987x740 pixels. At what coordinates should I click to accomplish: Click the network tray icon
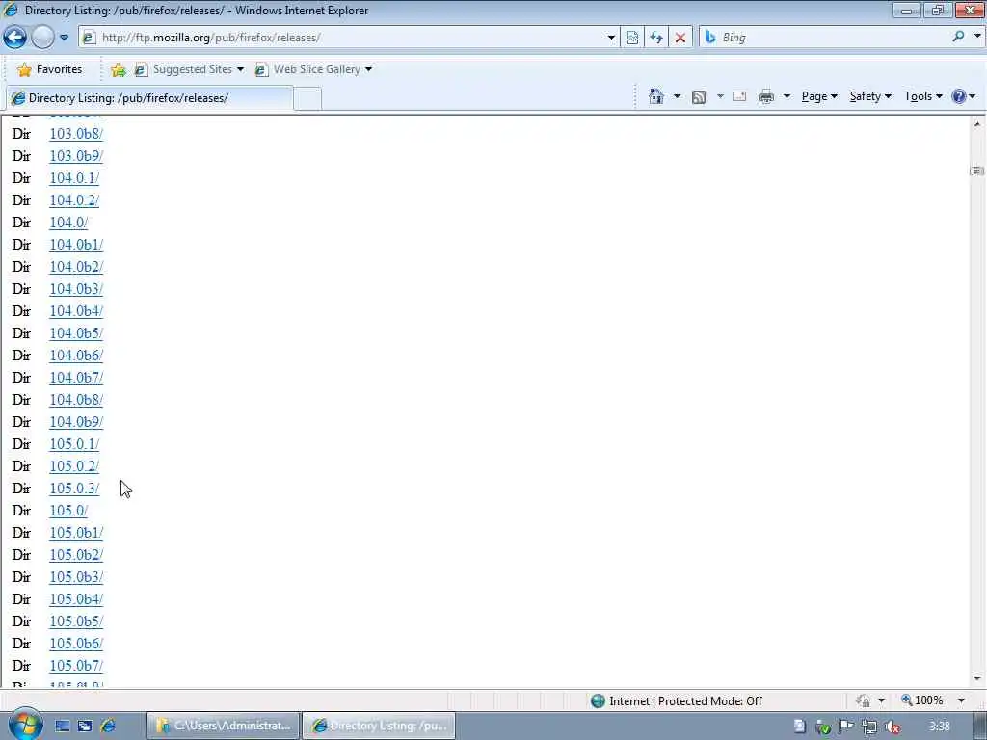coord(869,727)
